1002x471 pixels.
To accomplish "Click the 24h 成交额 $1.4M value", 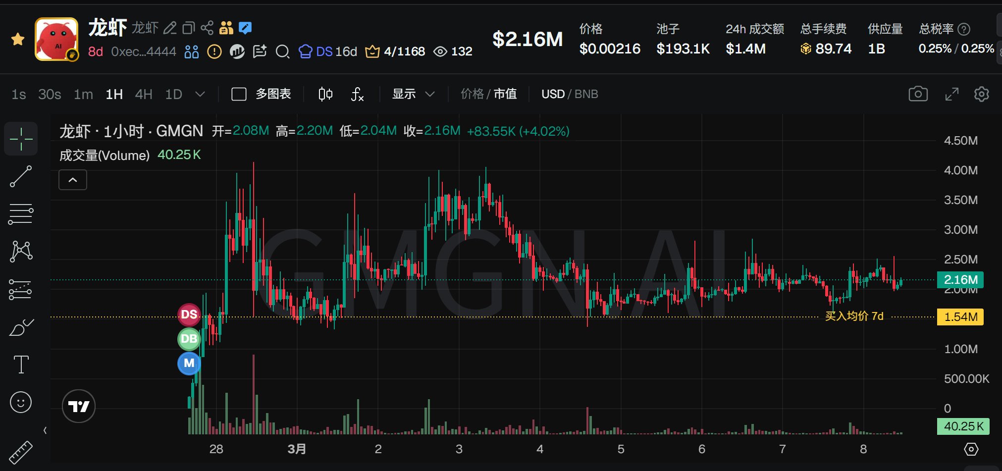I will [746, 49].
